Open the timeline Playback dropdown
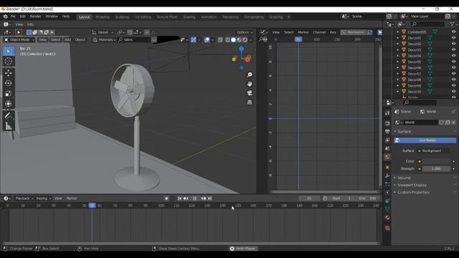The height and width of the screenshot is (258, 459). tap(24, 199)
